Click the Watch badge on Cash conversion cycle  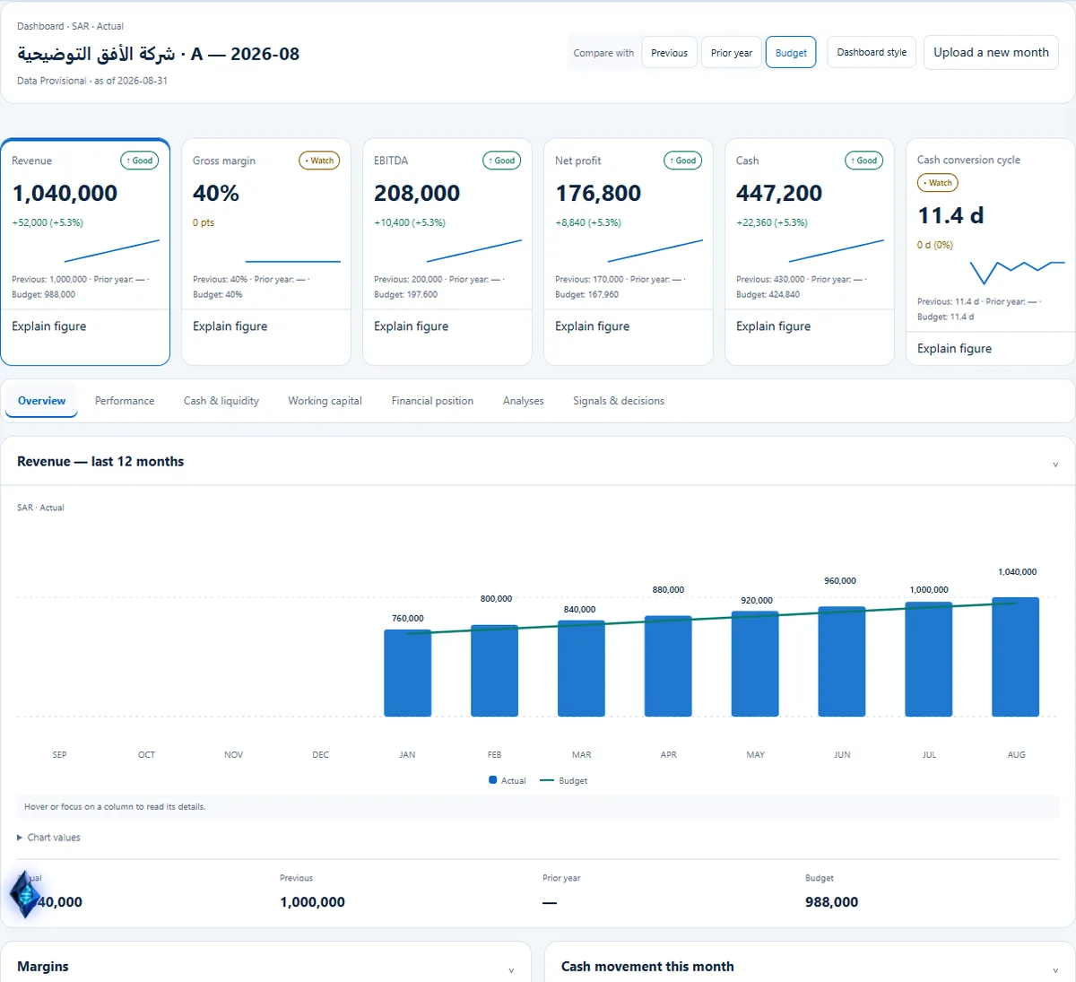938,183
